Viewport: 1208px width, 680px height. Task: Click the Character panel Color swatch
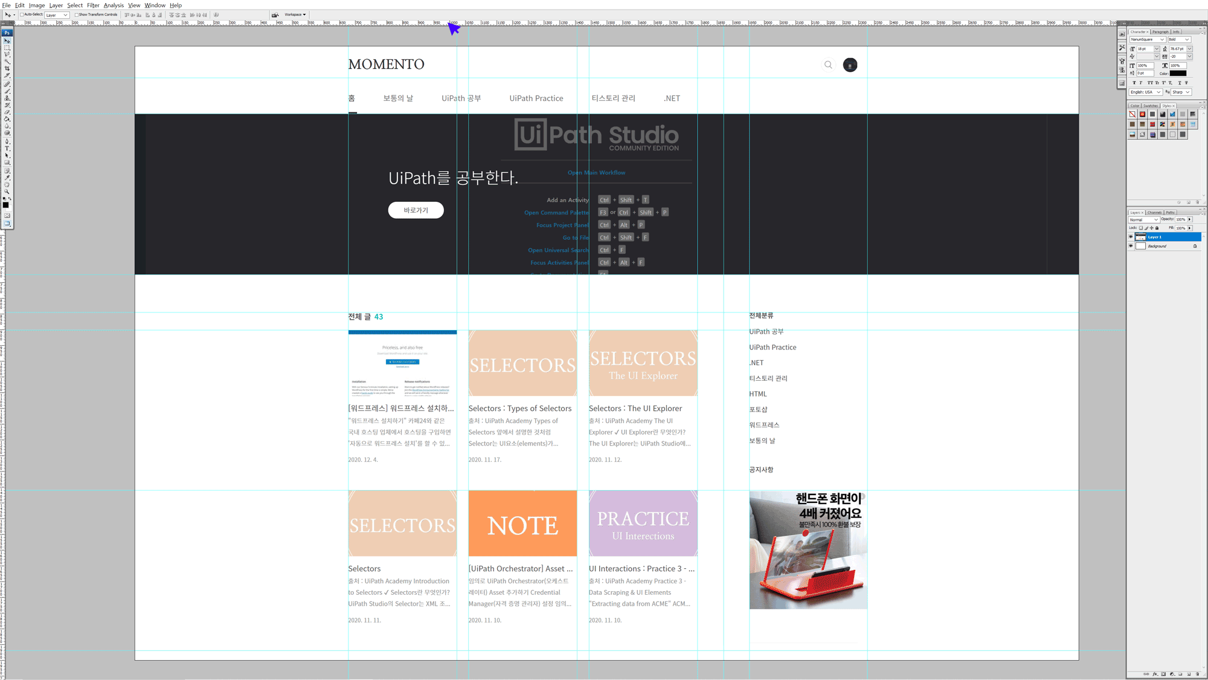point(1178,73)
